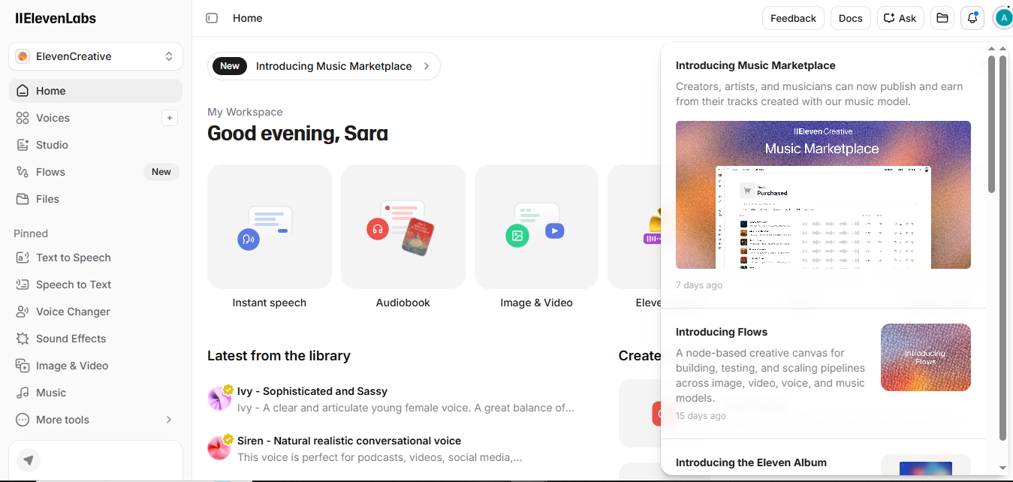Click the 15 days ago timestamp
This screenshot has height=482, width=1013.
701,416
